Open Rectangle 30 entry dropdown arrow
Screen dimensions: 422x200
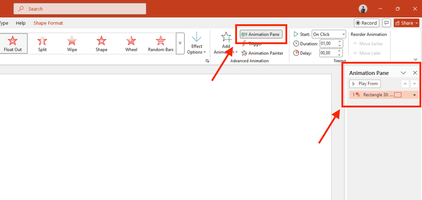(x=414, y=95)
